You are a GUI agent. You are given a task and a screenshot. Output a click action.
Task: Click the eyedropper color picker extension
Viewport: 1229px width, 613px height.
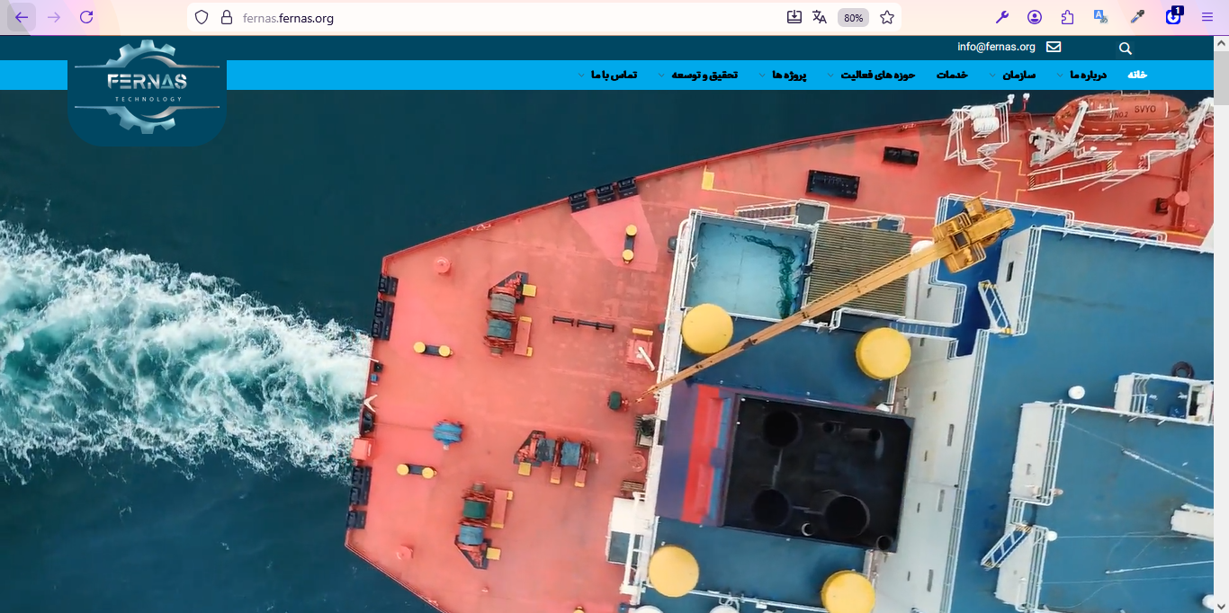[1137, 17]
